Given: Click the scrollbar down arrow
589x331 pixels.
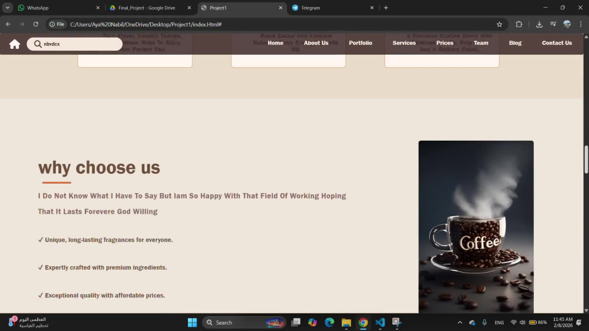Looking at the screenshot, I should [x=586, y=310].
